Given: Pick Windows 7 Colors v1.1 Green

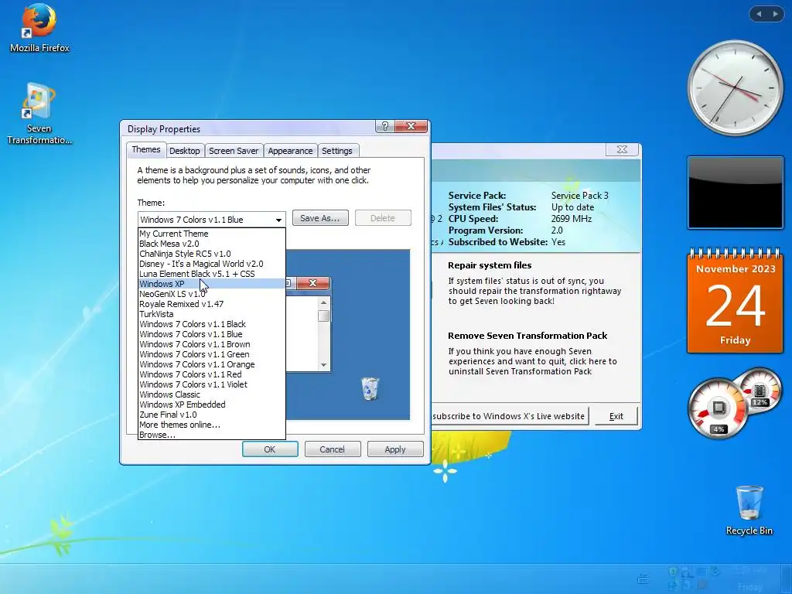Looking at the screenshot, I should [212, 354].
